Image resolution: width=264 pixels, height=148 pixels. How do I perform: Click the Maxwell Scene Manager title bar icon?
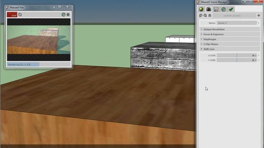coord(198,2)
